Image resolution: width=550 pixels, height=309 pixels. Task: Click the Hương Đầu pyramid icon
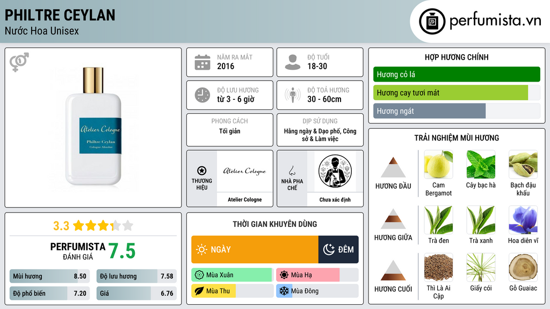(393, 167)
